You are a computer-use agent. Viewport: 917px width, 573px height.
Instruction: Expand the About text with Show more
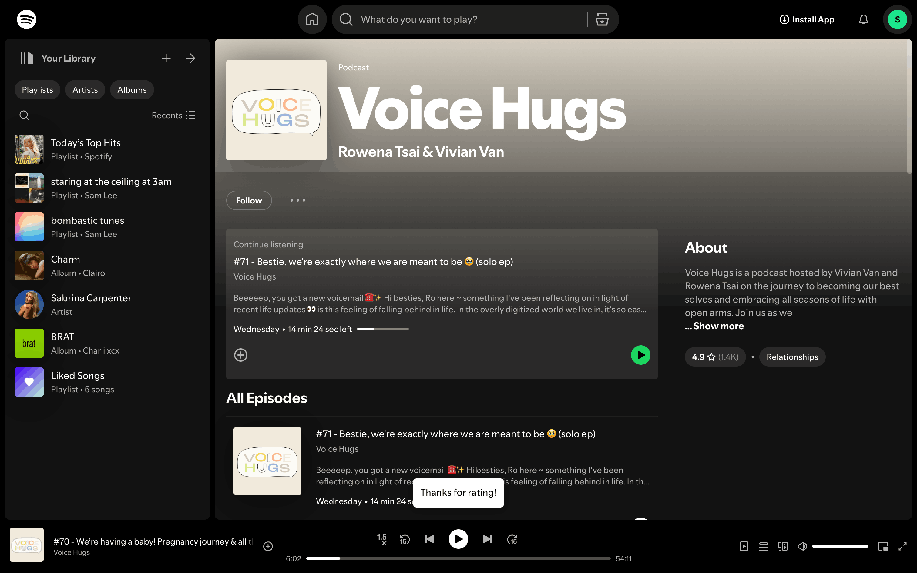coord(718,326)
